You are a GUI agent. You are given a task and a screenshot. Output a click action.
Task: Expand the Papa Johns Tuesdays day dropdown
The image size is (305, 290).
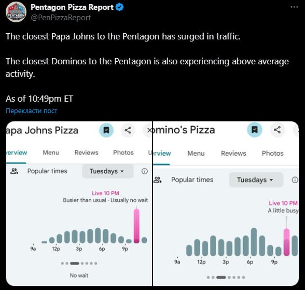click(108, 171)
